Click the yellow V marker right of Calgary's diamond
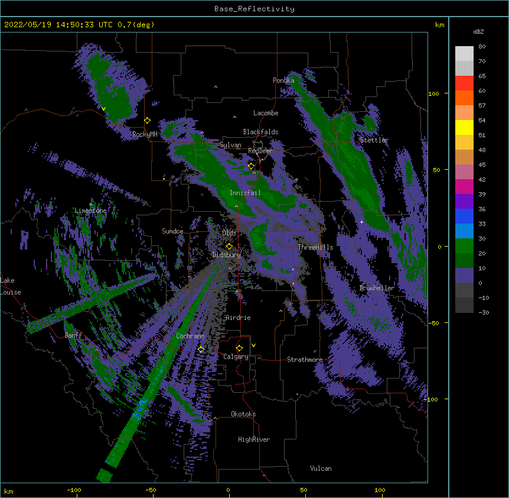The image size is (509, 498). click(x=253, y=345)
